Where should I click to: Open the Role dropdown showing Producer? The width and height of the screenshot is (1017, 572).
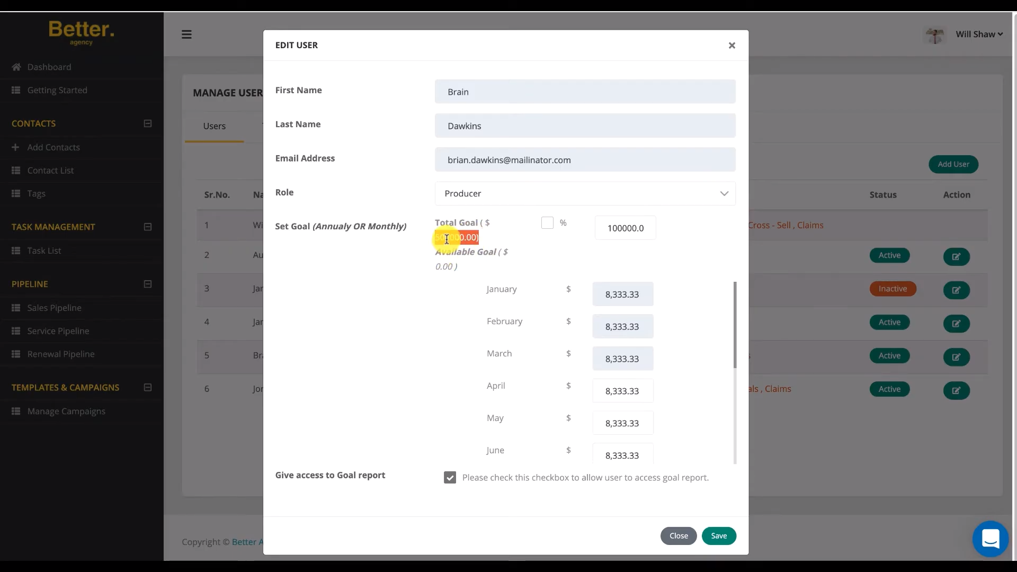[x=585, y=194]
